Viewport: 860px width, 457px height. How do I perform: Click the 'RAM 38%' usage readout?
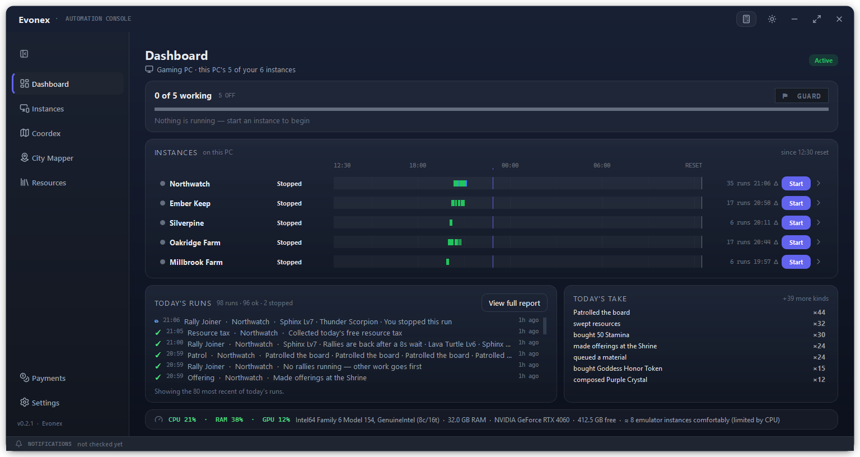[x=229, y=419]
